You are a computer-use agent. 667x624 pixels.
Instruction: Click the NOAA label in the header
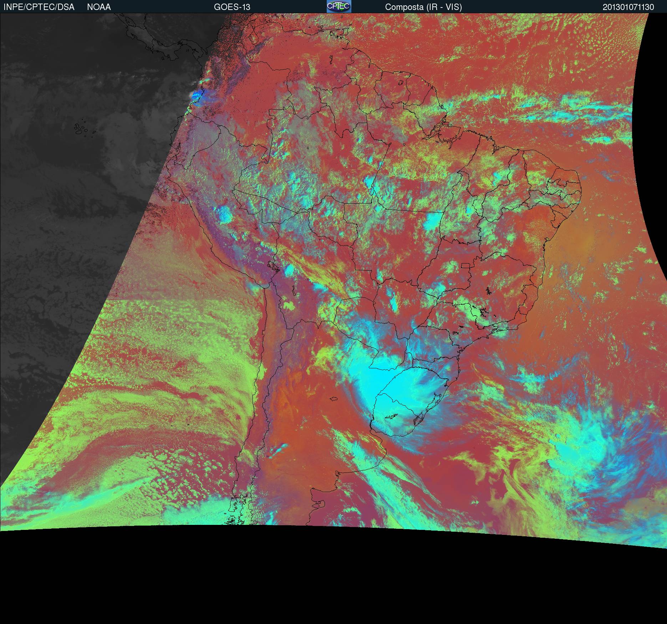coord(99,7)
